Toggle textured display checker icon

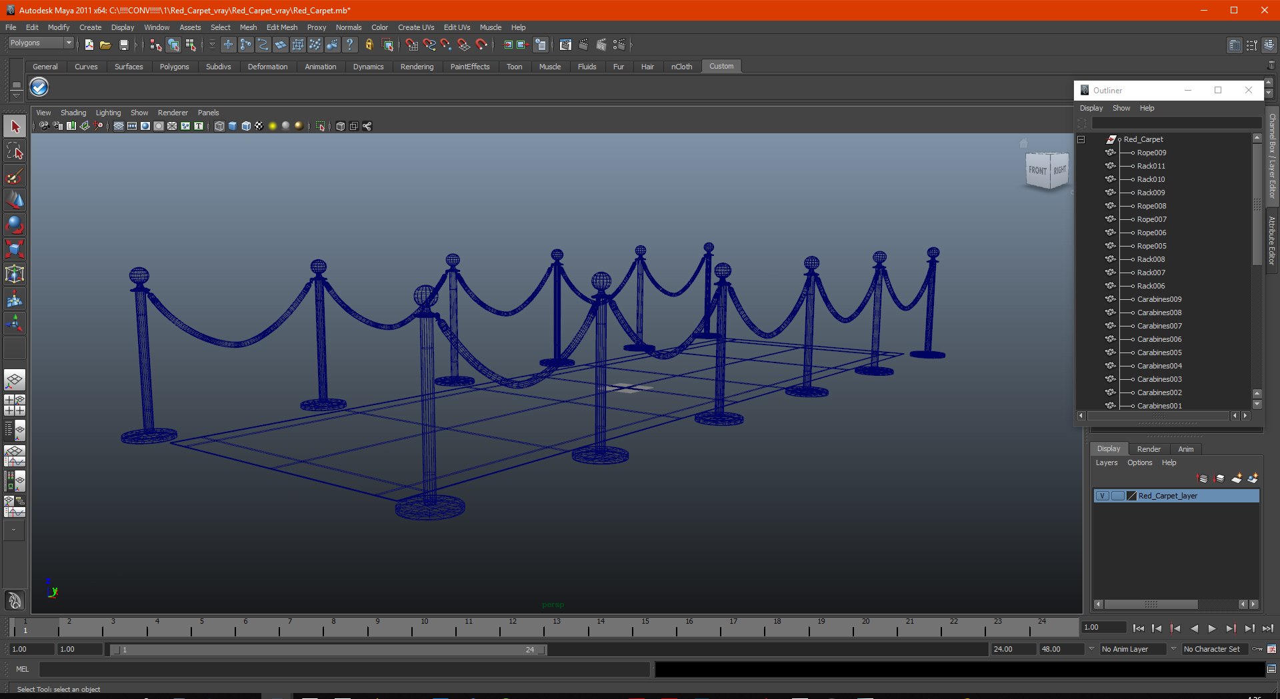pyautogui.click(x=259, y=126)
